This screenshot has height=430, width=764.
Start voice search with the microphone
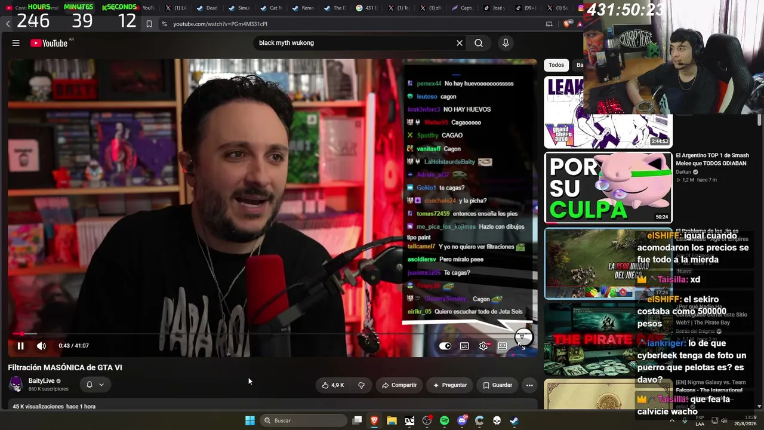(506, 43)
